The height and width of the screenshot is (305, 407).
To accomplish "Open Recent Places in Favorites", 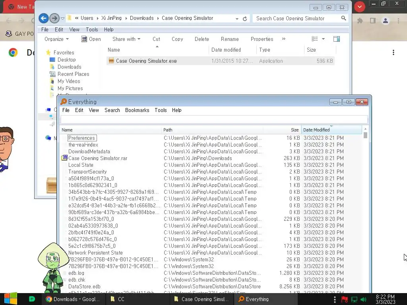I will pos(73,74).
